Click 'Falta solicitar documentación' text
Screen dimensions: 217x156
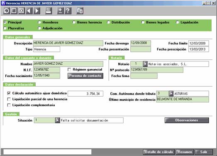tap(84, 120)
